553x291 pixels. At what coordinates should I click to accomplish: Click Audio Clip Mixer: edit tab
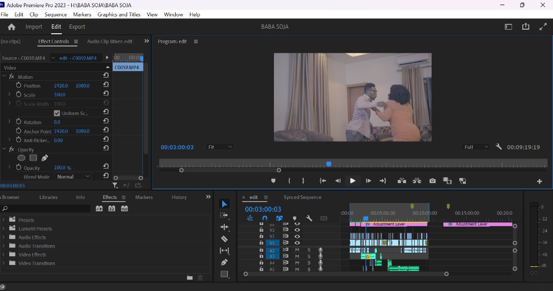110,41
